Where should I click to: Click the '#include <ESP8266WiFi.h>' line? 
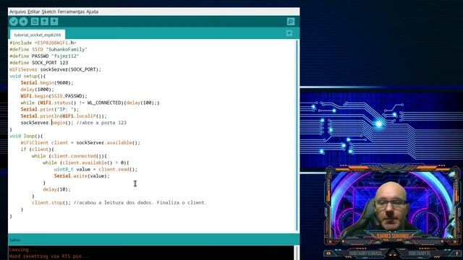(x=43, y=43)
